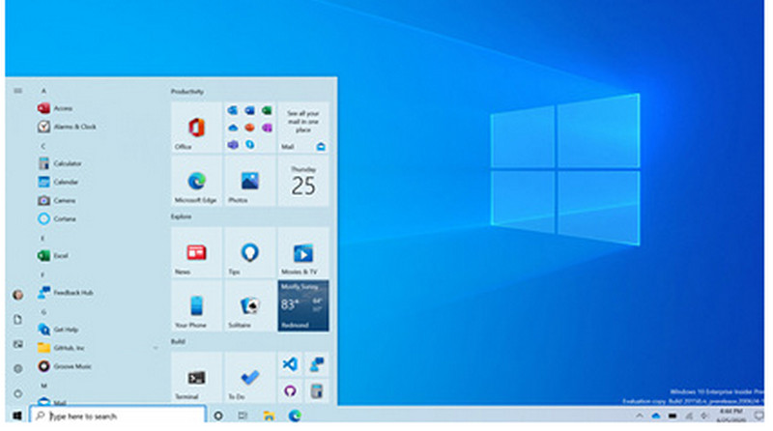Viewport: 773px width, 431px height.
Task: Launch Camera from the app list
Action: tap(57, 200)
